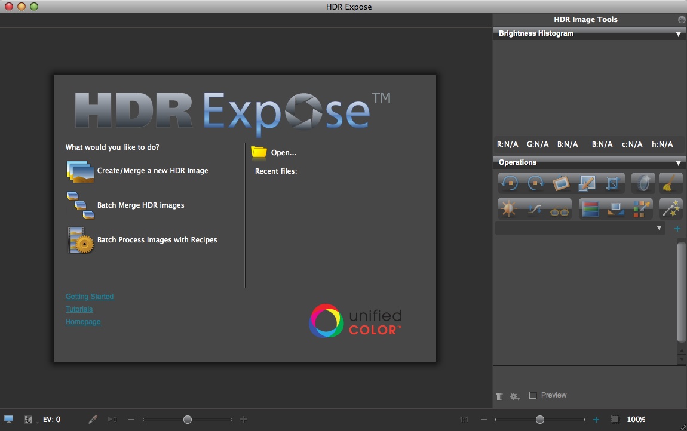This screenshot has width=687, height=431.
Task: Add operation with the blue plus
Action: 677,229
